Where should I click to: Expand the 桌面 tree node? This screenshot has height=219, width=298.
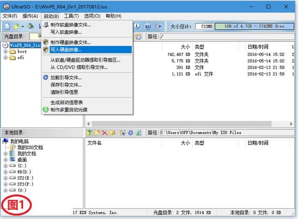6,160
